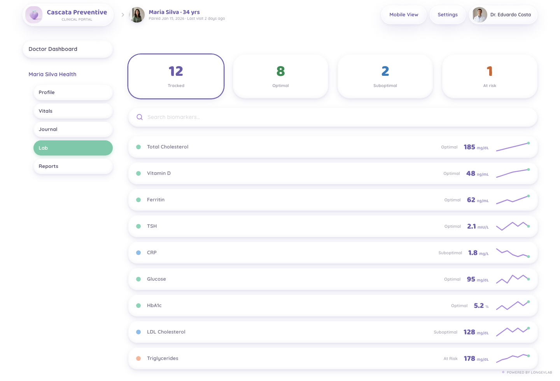This screenshot has width=560, height=381.
Task: Click the 178 mg/dL value
Action: click(x=476, y=358)
